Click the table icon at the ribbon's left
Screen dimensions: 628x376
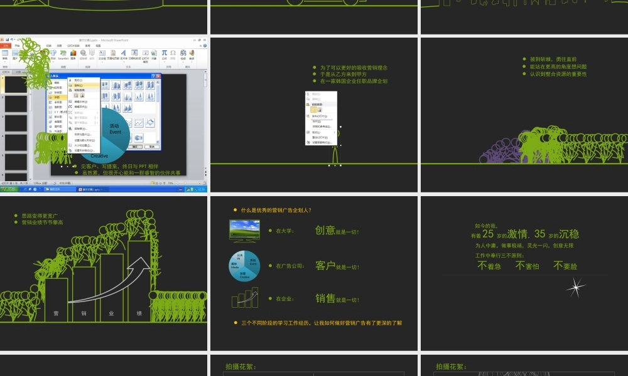point(5,55)
